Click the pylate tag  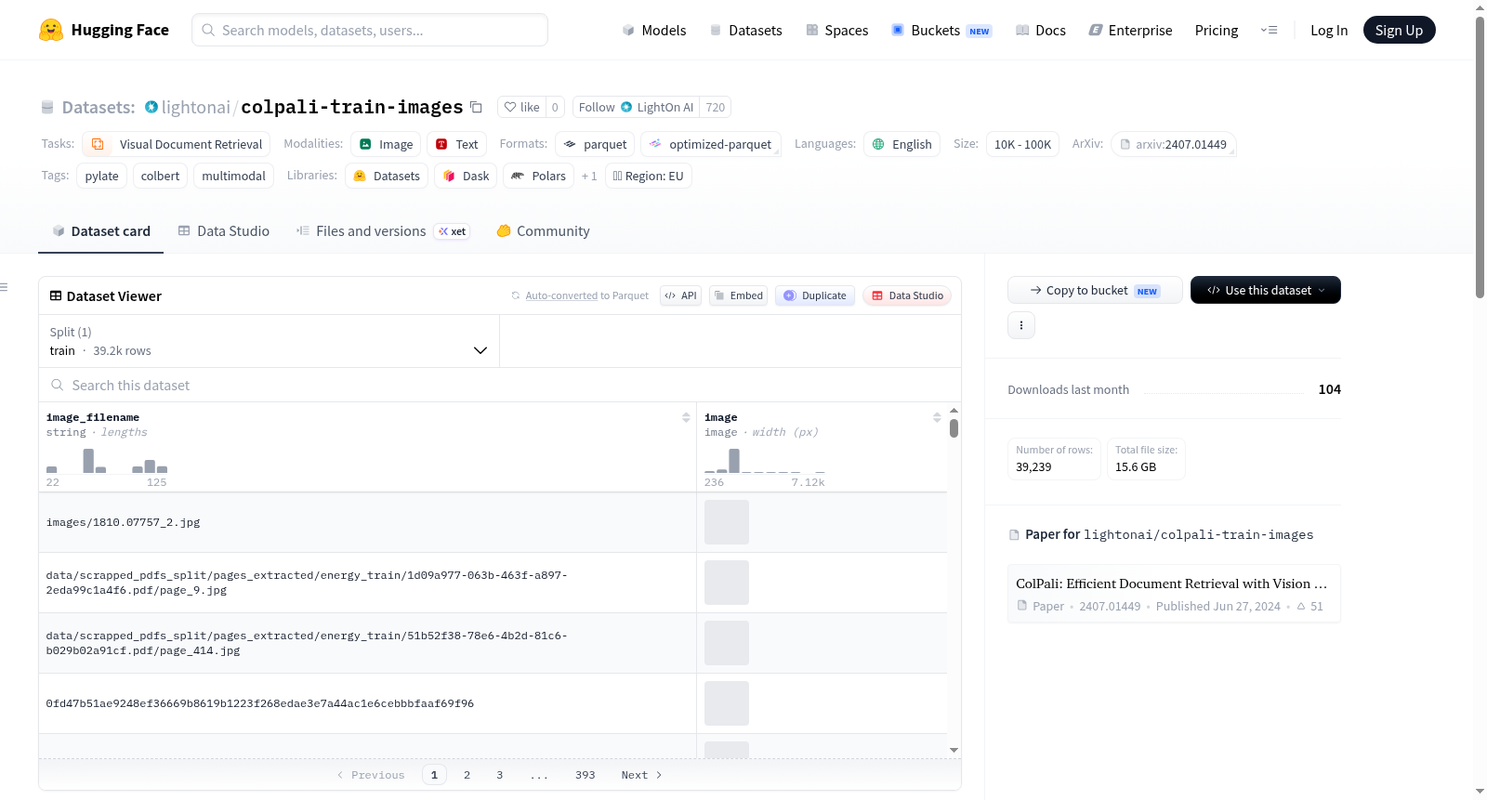pyautogui.click(x=102, y=176)
